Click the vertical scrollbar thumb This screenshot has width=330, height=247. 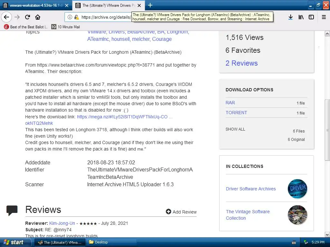pyautogui.click(x=327, y=130)
